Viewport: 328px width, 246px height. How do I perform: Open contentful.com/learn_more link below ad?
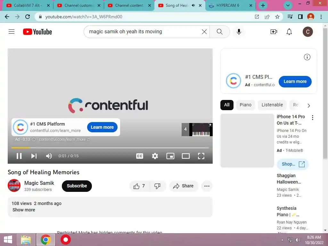point(64,139)
